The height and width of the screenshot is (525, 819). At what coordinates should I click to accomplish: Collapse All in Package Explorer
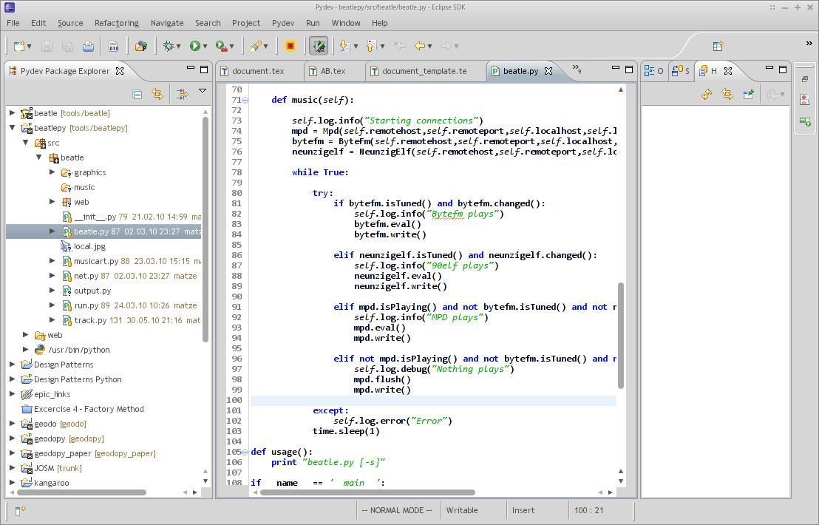(137, 94)
